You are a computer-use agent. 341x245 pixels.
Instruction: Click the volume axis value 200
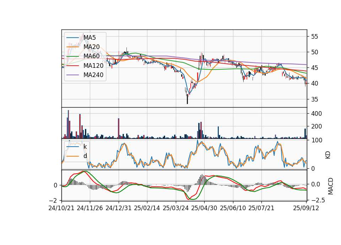[x=316, y=126]
